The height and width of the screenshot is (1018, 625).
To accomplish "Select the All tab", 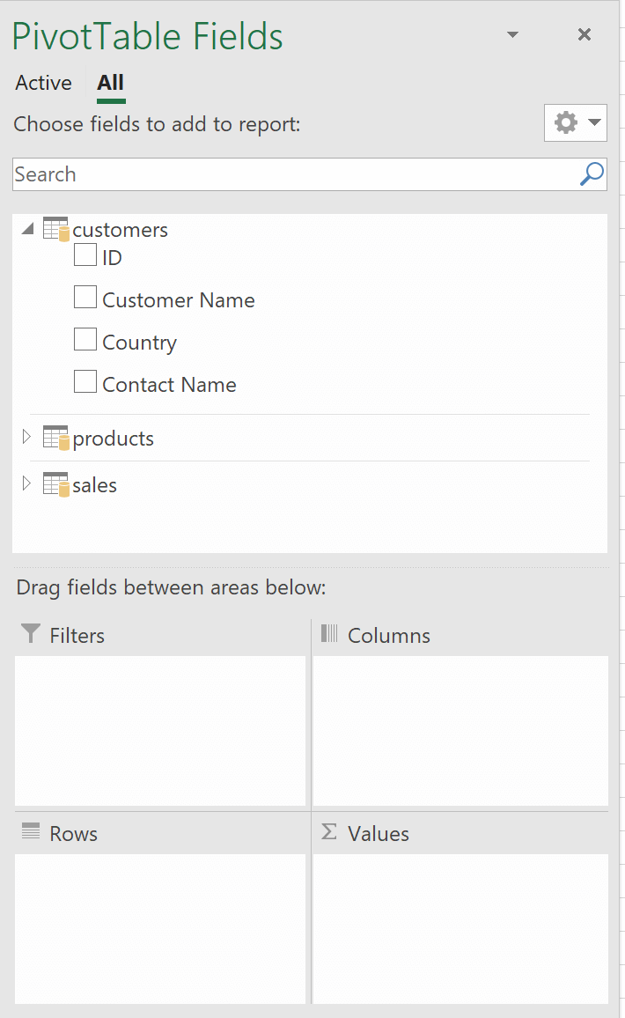I will click(x=109, y=83).
